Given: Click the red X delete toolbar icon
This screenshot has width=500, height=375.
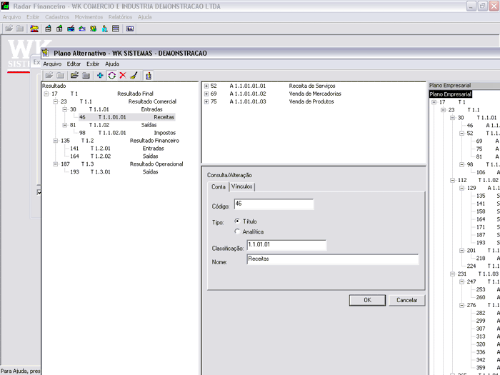Looking at the screenshot, I should [122, 75].
